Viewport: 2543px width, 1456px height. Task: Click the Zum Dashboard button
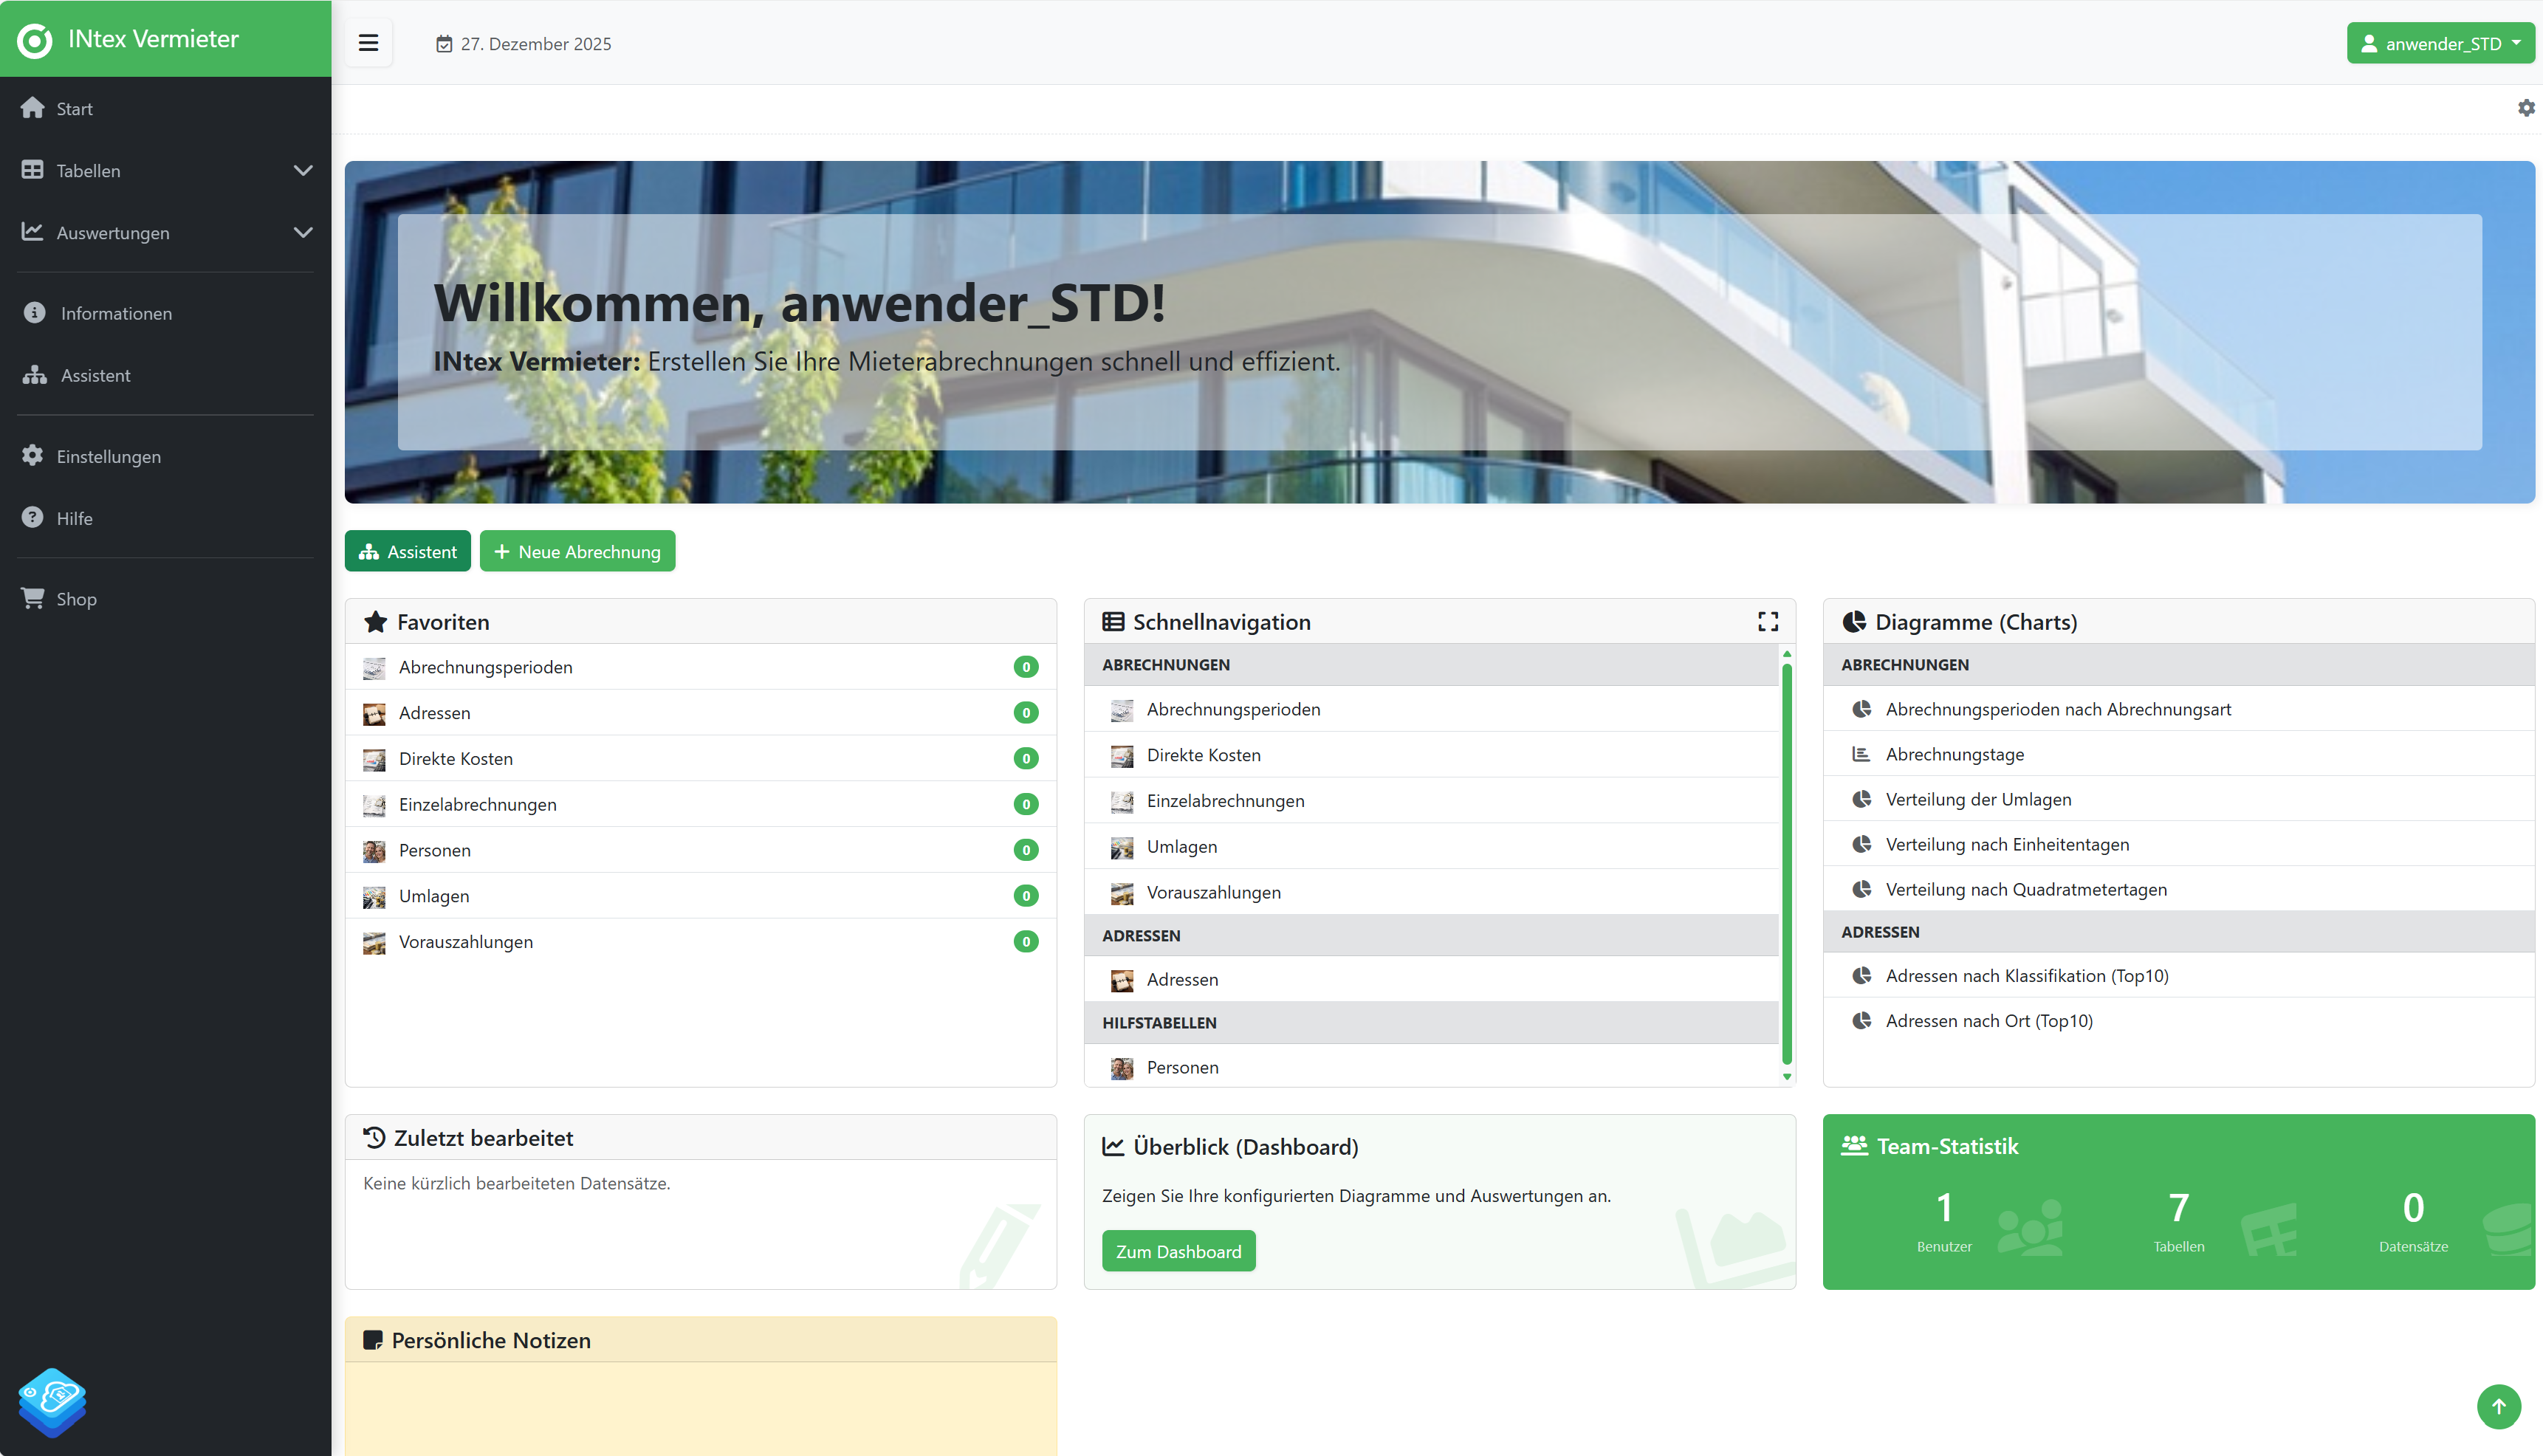tap(1178, 1251)
